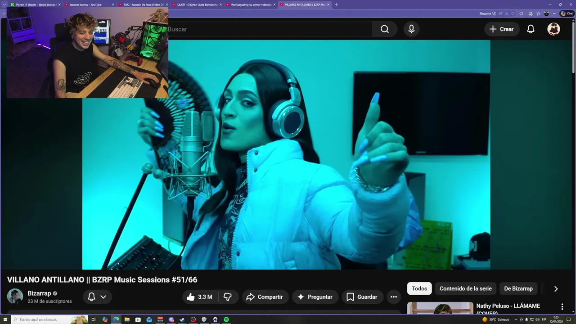The image size is (576, 324).
Task: Open File Explorer from the taskbar
Action: point(127,319)
